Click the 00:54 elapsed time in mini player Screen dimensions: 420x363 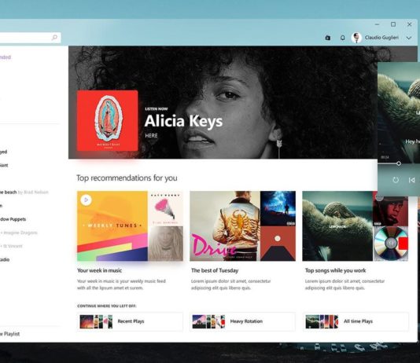click(385, 157)
